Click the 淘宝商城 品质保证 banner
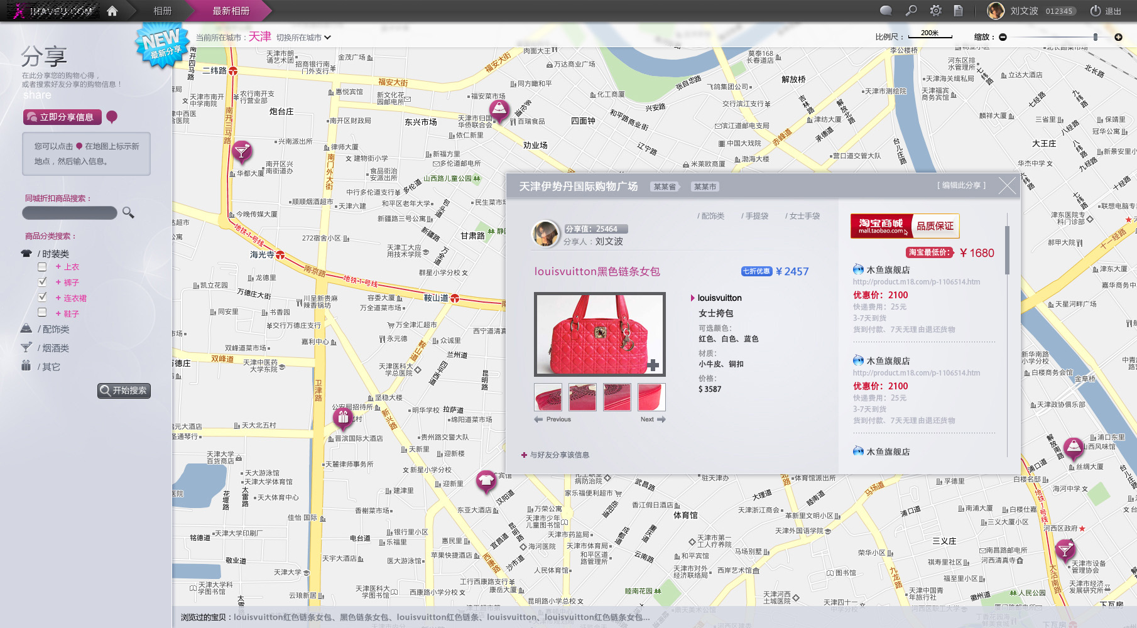Image resolution: width=1137 pixels, height=628 pixels. point(905,226)
